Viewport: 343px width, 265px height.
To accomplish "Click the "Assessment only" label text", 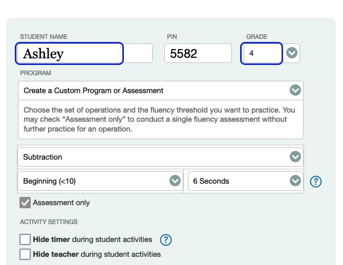I will pyautogui.click(x=61, y=203).
